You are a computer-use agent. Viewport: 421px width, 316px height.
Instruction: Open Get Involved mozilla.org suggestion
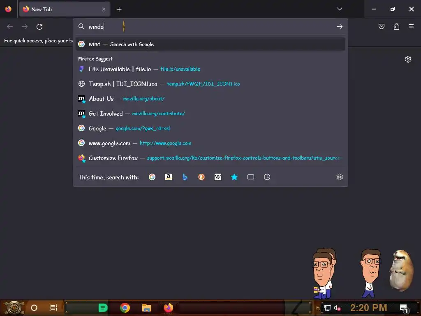(x=210, y=114)
